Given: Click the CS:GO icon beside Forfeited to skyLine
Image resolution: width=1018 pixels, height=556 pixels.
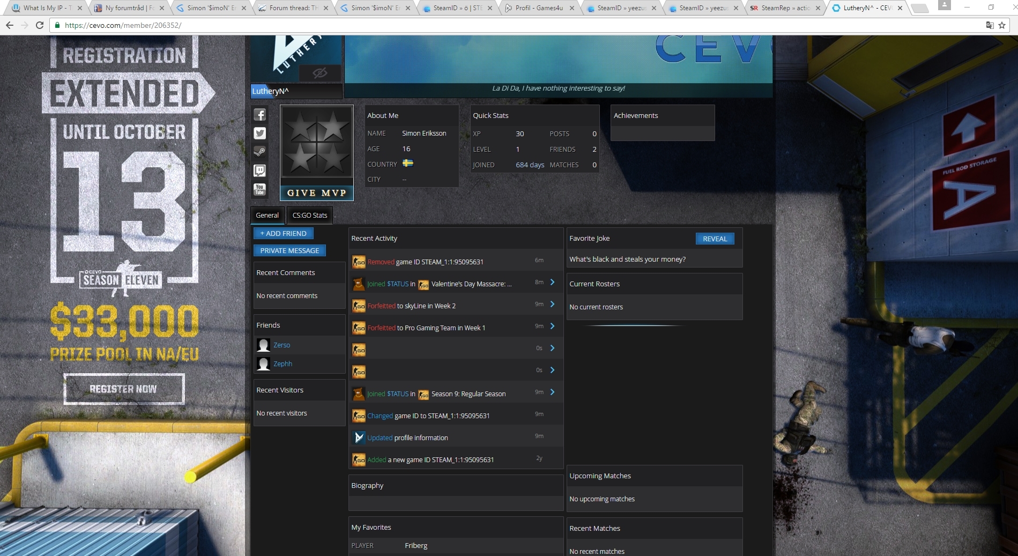Looking at the screenshot, I should point(359,306).
